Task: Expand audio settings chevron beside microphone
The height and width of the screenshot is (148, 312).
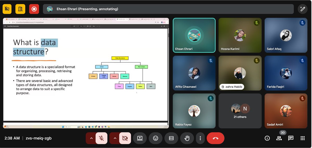Action: tap(91, 138)
